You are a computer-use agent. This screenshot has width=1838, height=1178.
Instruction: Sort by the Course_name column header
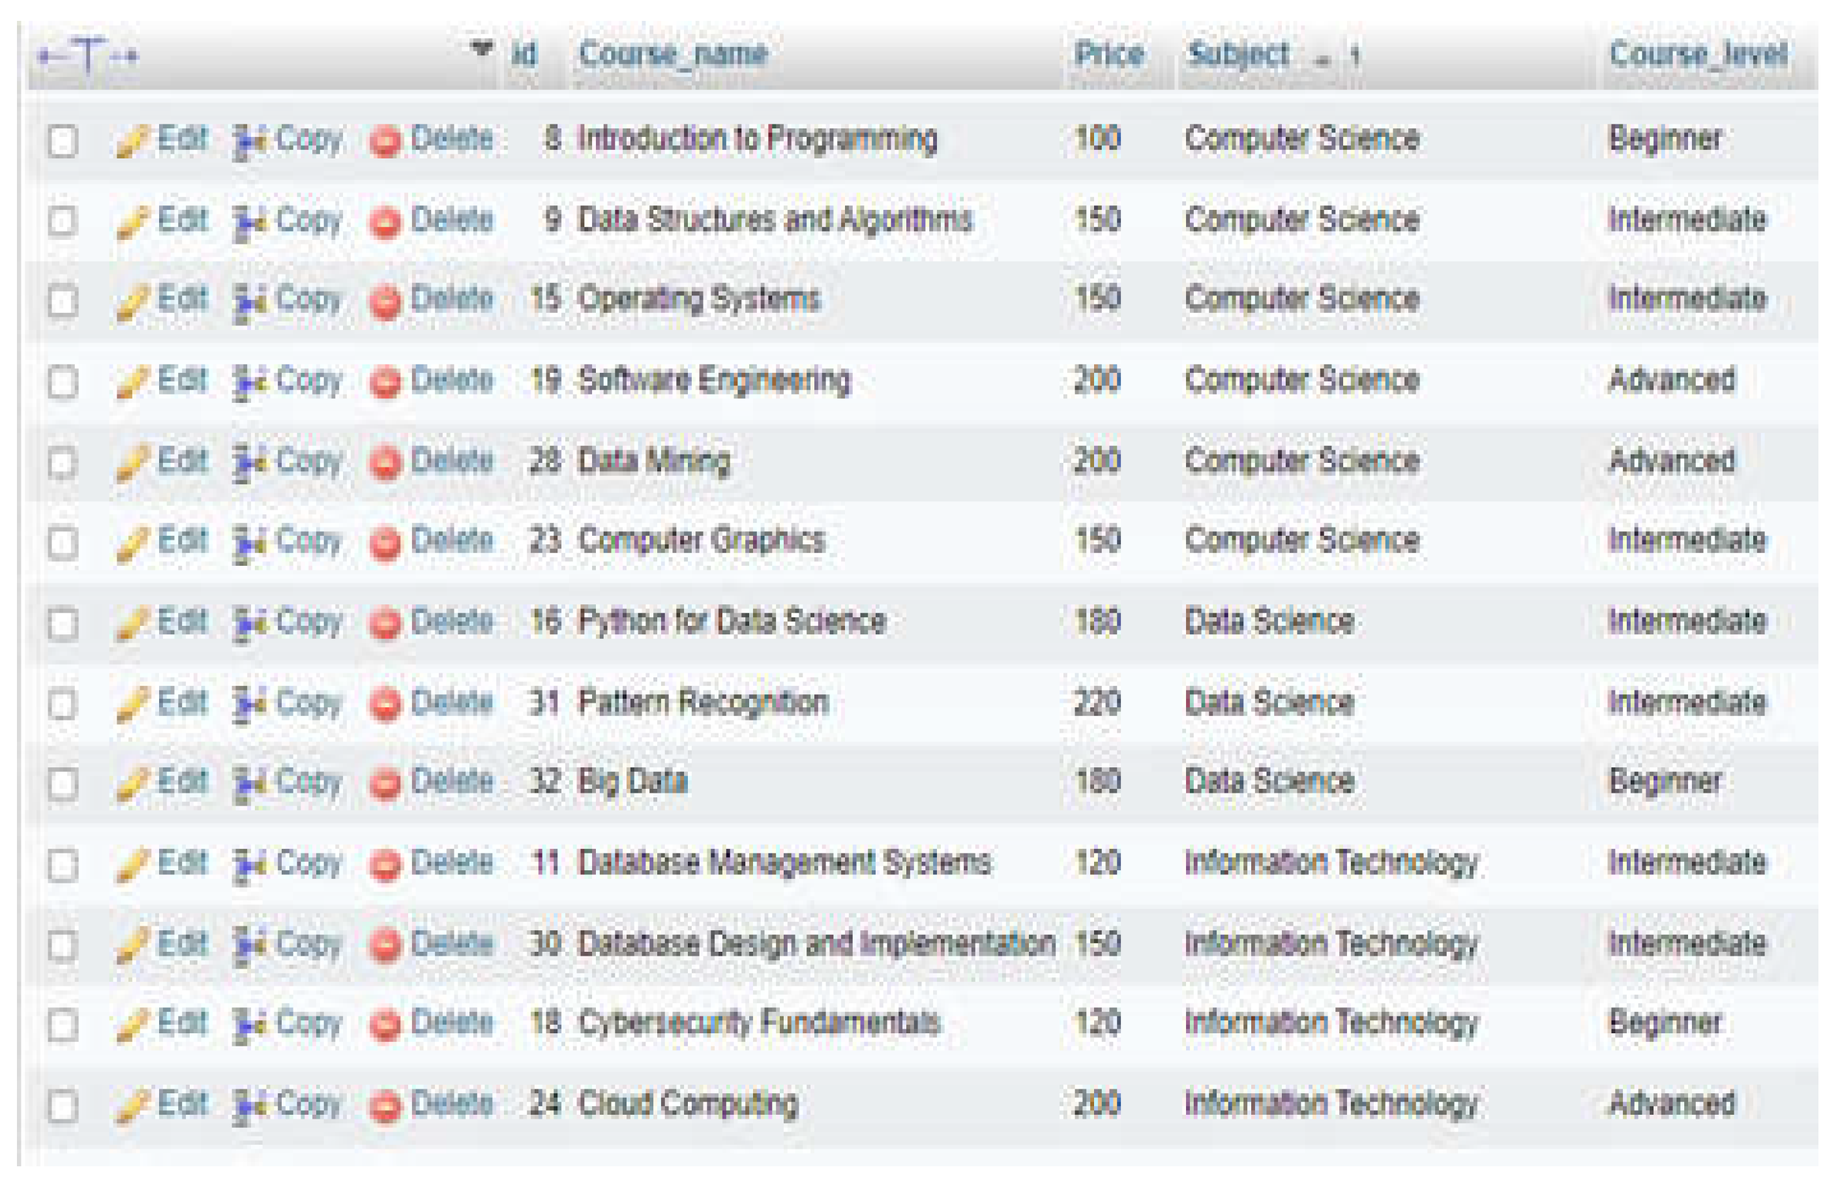[x=673, y=53]
